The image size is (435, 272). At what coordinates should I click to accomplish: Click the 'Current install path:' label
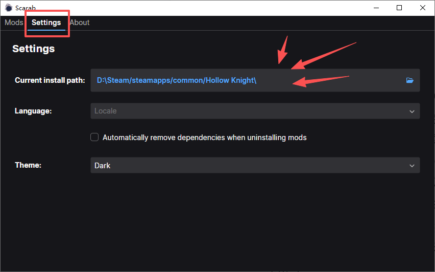[x=50, y=80]
